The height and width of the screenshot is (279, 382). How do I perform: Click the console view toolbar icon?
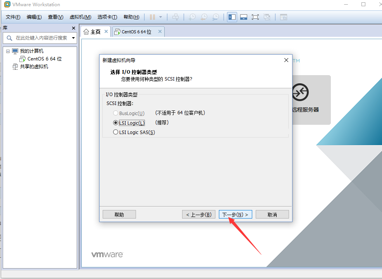pos(283,17)
